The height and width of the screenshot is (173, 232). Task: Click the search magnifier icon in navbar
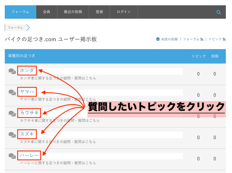(x=219, y=12)
